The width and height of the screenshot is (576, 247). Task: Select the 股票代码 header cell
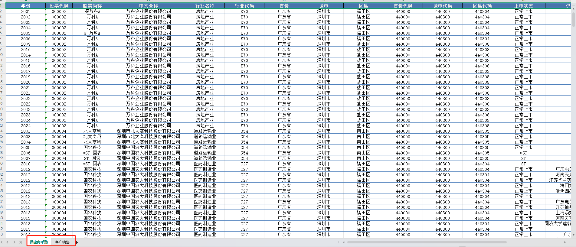(59, 6)
